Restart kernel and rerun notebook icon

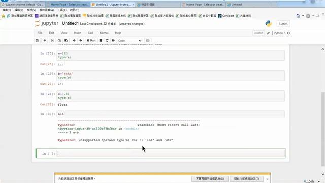coord(113,41)
